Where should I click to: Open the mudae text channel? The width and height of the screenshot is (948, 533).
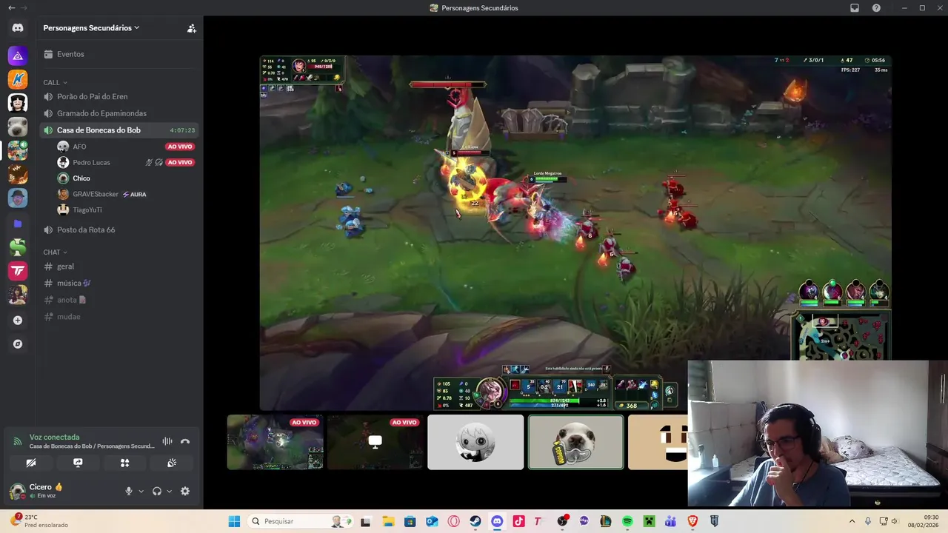[118, 317]
